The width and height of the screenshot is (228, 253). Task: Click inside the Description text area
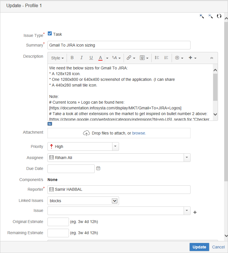(130, 92)
